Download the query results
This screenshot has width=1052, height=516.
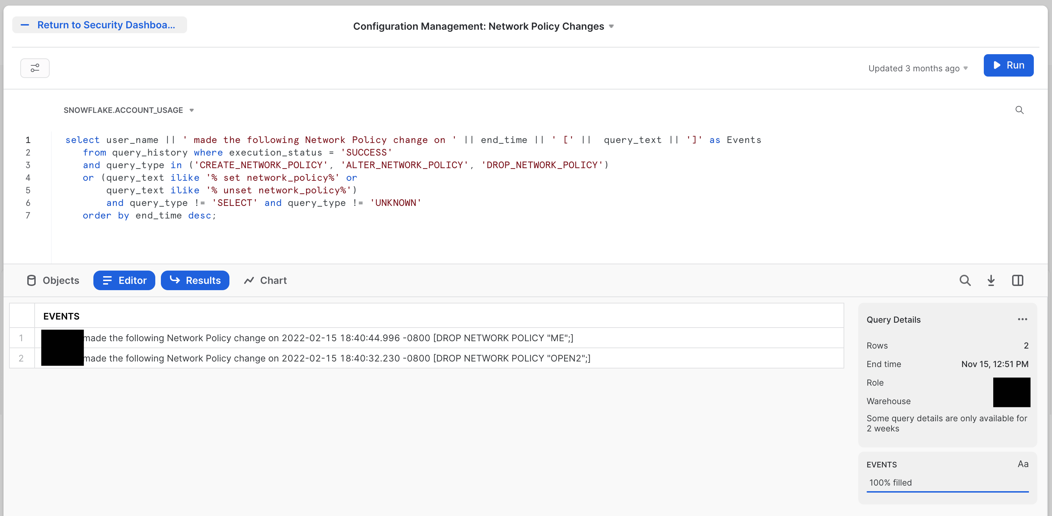(x=991, y=280)
